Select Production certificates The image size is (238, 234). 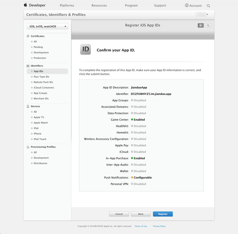[40, 58]
